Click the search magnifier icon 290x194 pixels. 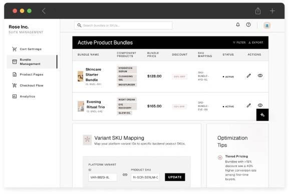(x=79, y=25)
